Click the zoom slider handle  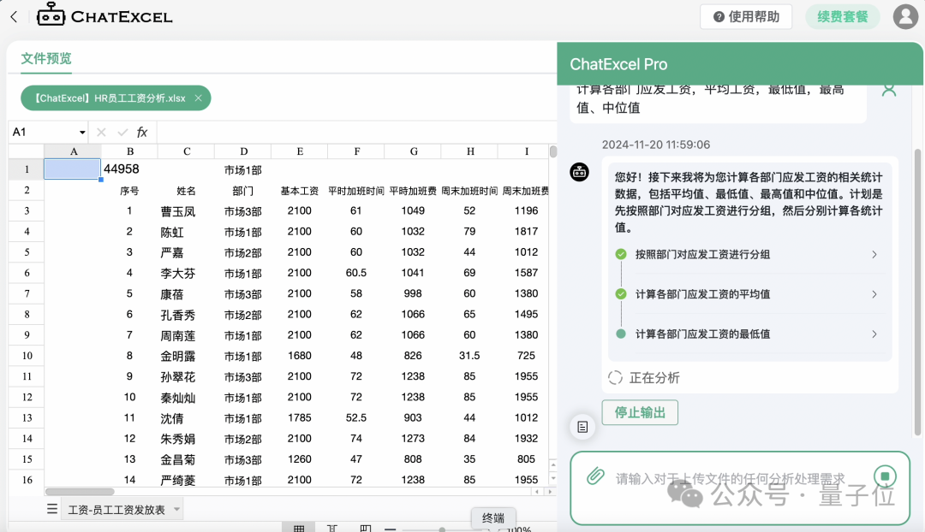click(x=442, y=529)
